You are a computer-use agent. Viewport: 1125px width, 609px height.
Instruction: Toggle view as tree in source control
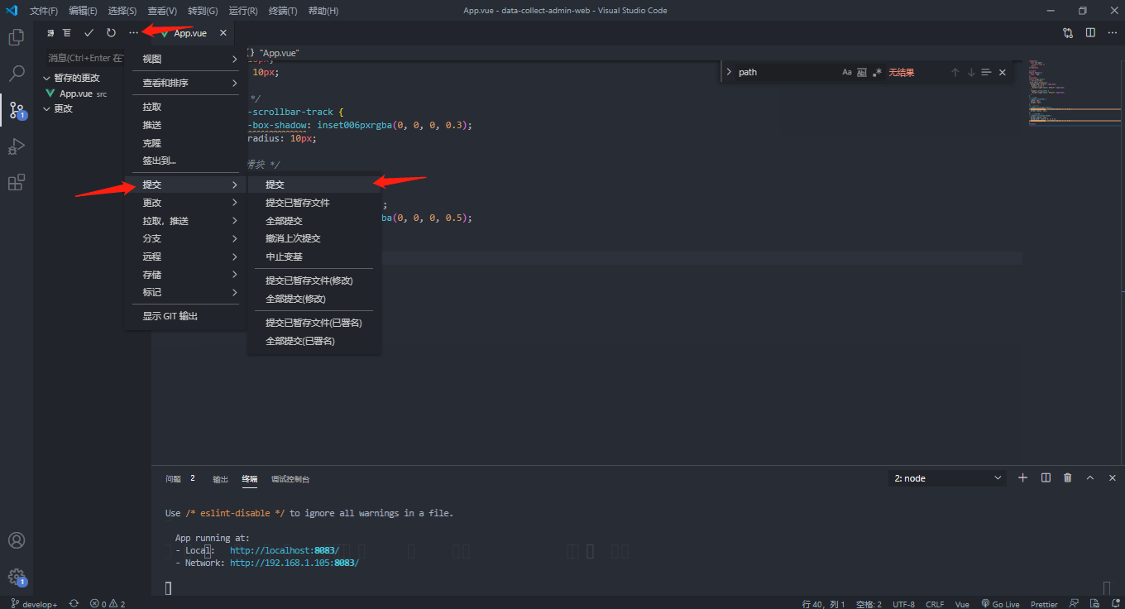67,33
